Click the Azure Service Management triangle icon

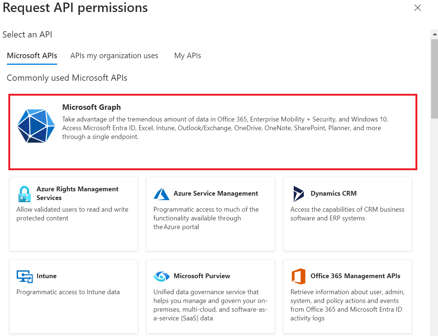tap(161, 194)
